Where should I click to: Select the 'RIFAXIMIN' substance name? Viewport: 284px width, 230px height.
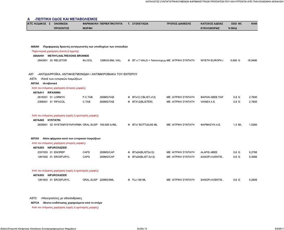[54, 93]
